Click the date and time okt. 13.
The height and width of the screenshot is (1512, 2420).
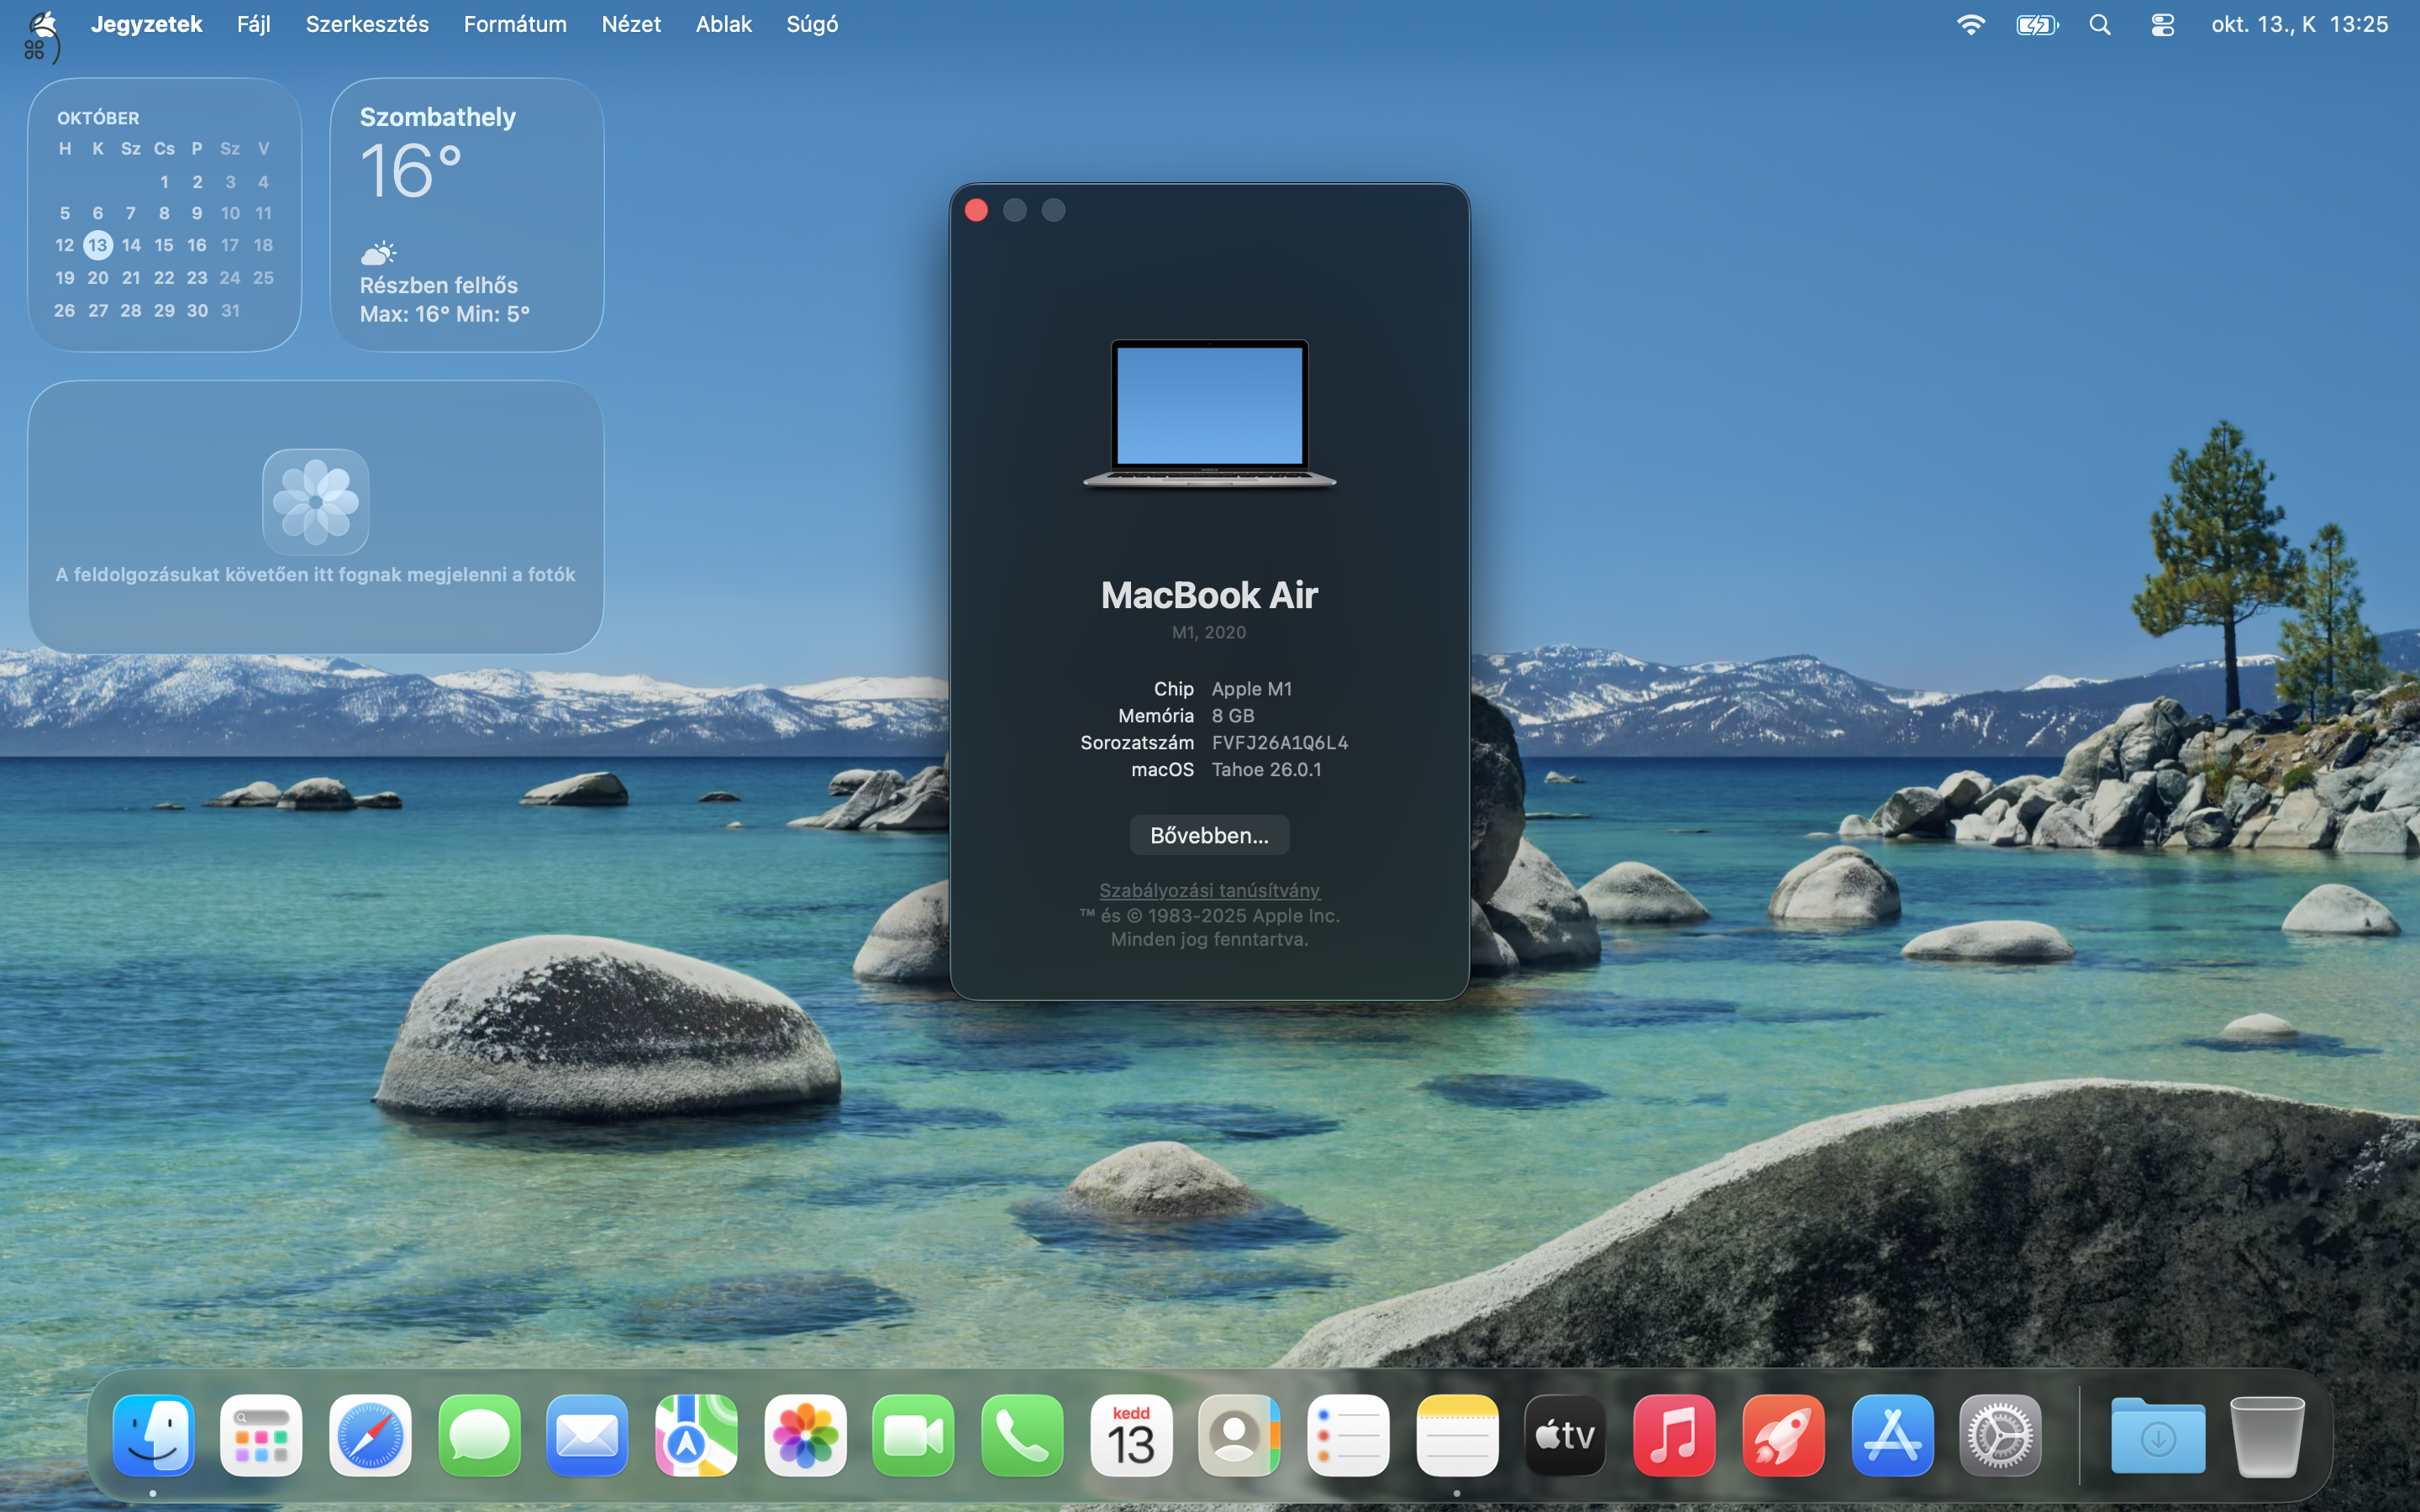[x=2299, y=24]
